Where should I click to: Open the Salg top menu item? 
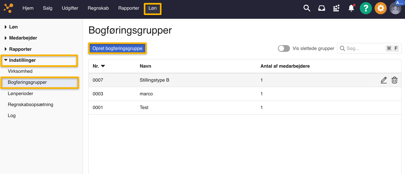coord(48,8)
